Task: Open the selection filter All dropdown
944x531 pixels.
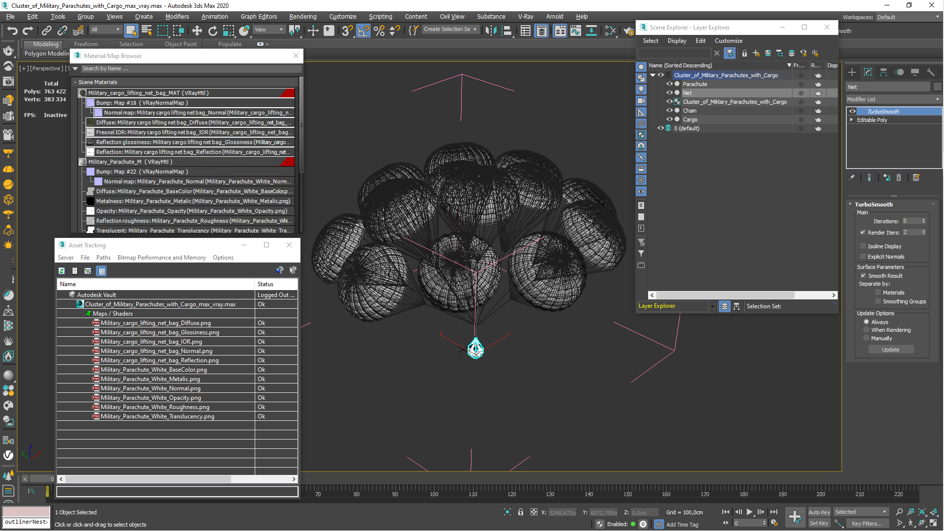Action: point(106,29)
